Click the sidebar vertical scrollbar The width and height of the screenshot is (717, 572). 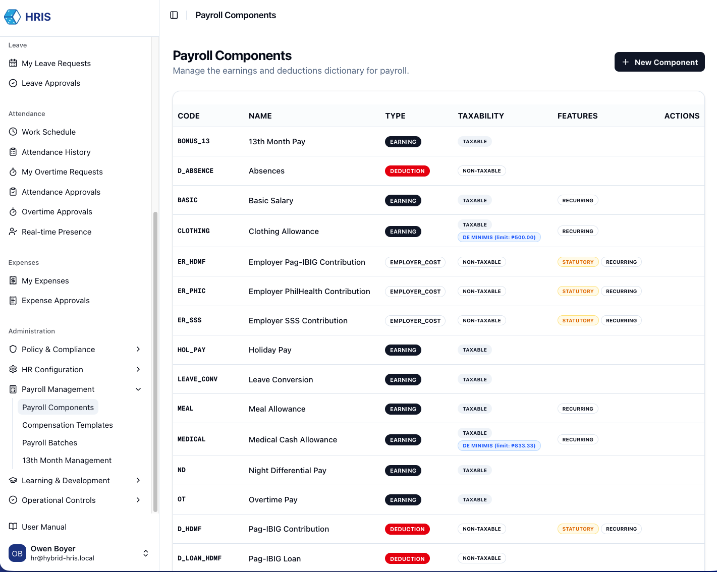tap(155, 361)
